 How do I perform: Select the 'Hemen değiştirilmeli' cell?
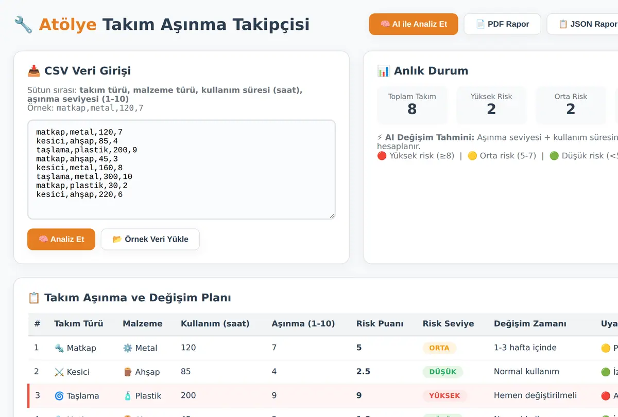[536, 395]
